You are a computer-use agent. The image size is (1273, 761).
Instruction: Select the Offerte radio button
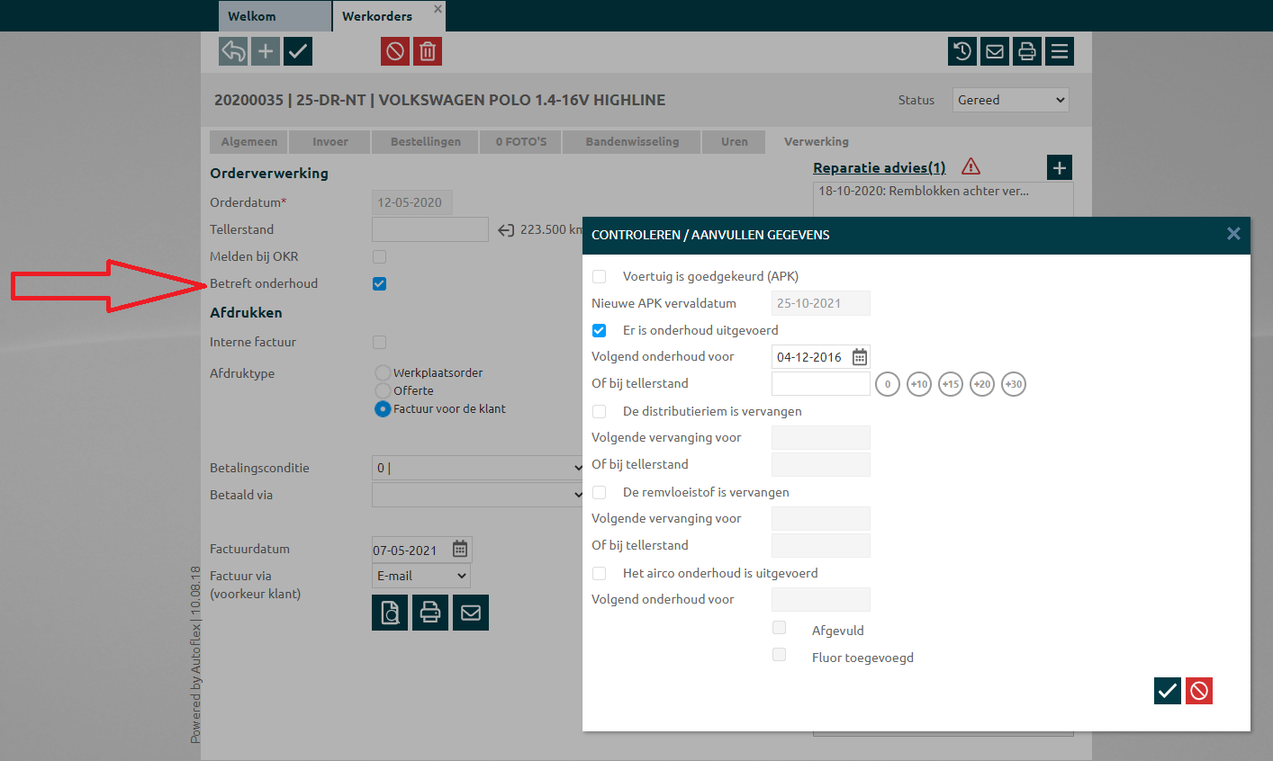tap(383, 390)
